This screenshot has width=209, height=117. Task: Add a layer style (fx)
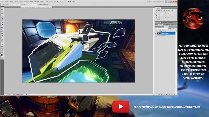[162, 94]
